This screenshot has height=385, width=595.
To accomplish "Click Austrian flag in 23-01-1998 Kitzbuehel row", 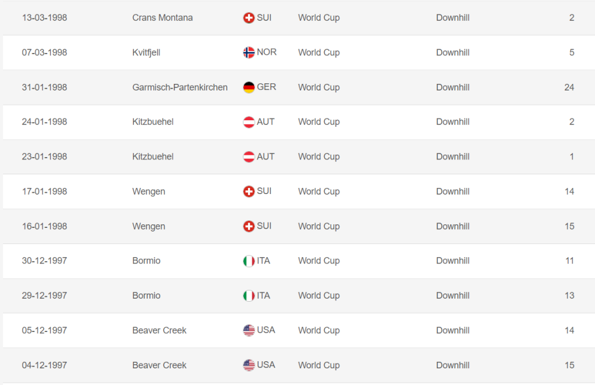I will pyautogui.click(x=249, y=157).
